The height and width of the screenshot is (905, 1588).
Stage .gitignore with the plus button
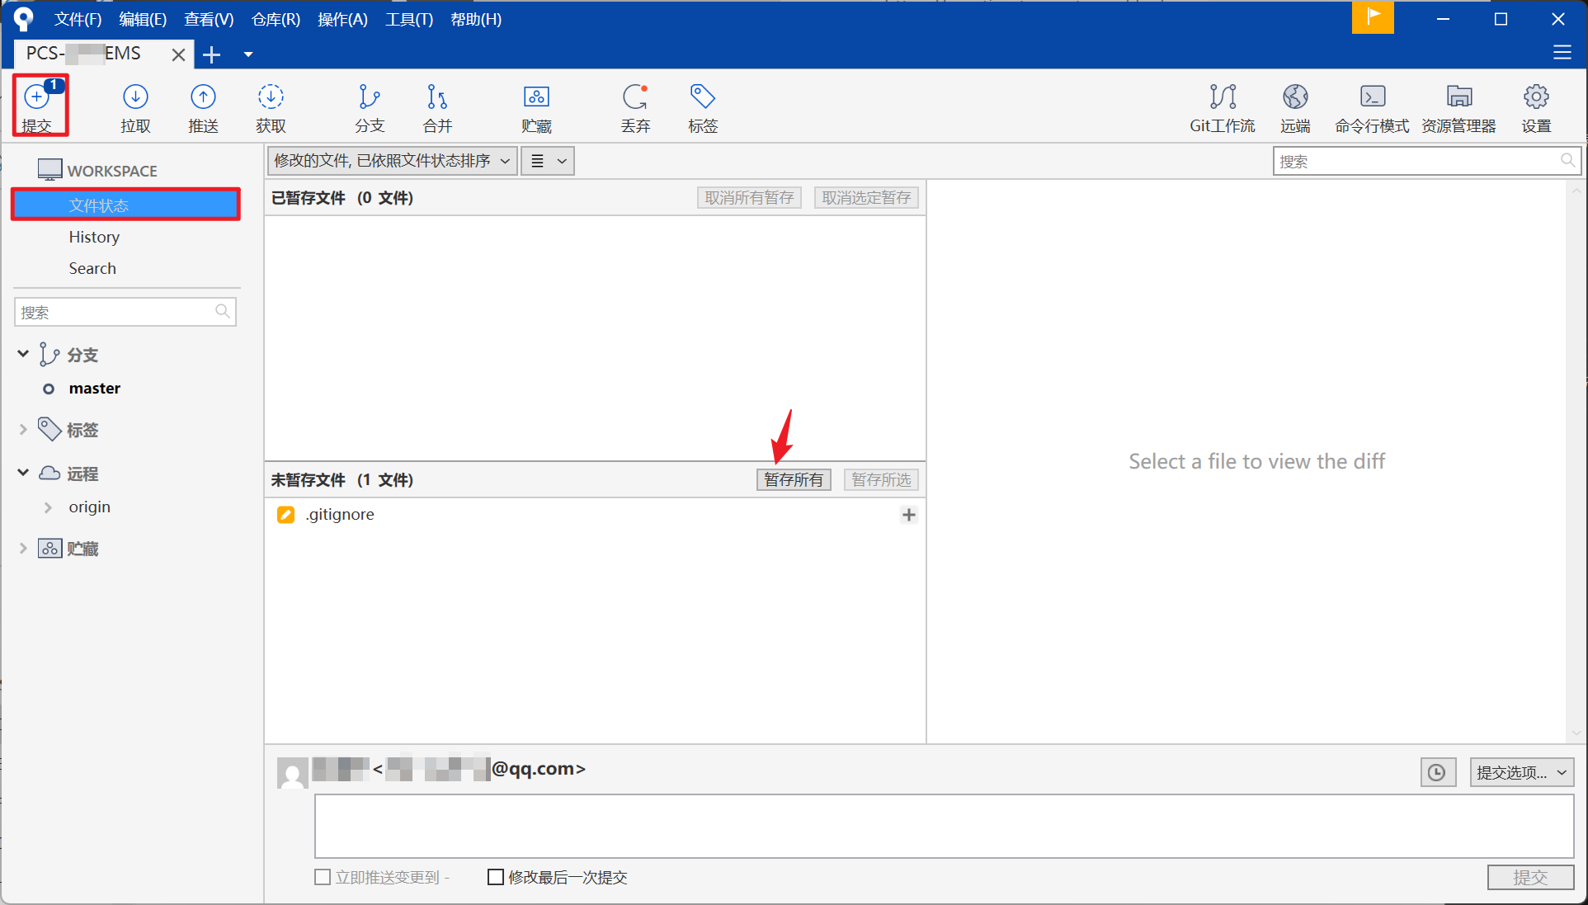pos(908,515)
